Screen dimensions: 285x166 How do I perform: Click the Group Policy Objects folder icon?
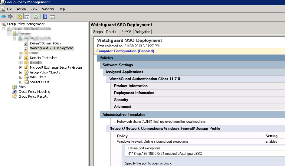tap(26, 72)
